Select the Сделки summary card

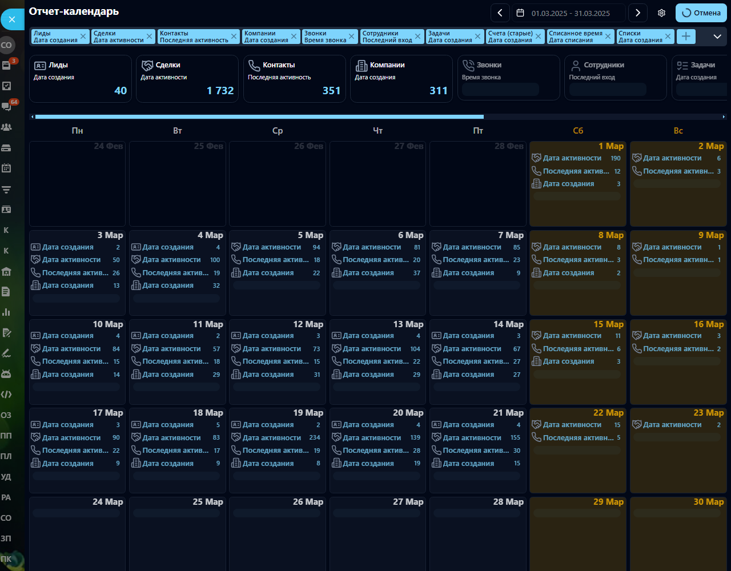(x=187, y=79)
